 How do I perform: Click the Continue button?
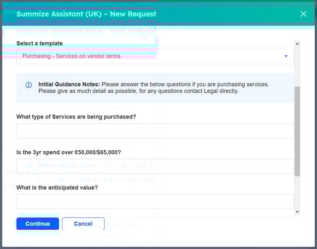pos(38,224)
